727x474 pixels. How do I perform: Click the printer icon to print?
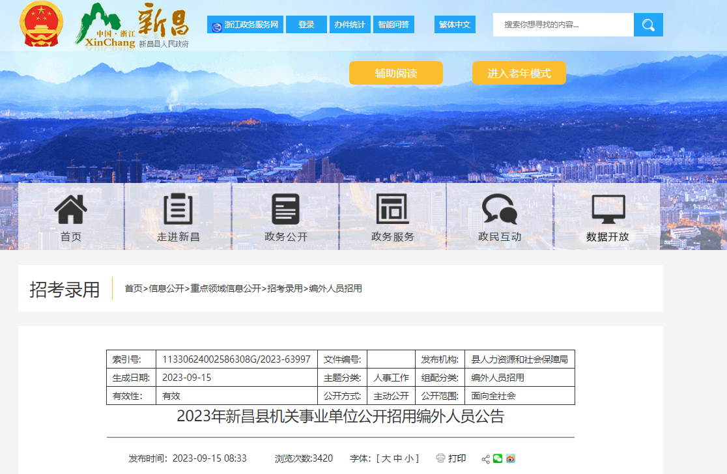tap(441, 458)
